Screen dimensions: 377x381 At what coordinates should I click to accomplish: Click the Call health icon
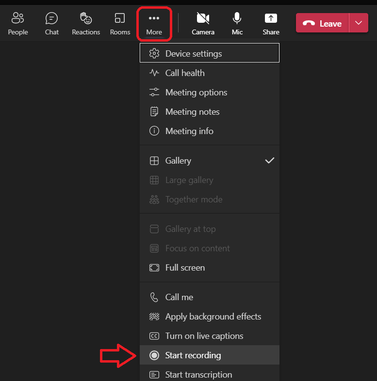click(x=154, y=73)
